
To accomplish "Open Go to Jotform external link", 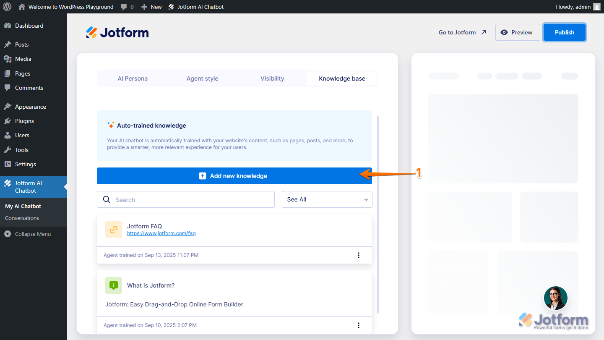I will point(462,32).
